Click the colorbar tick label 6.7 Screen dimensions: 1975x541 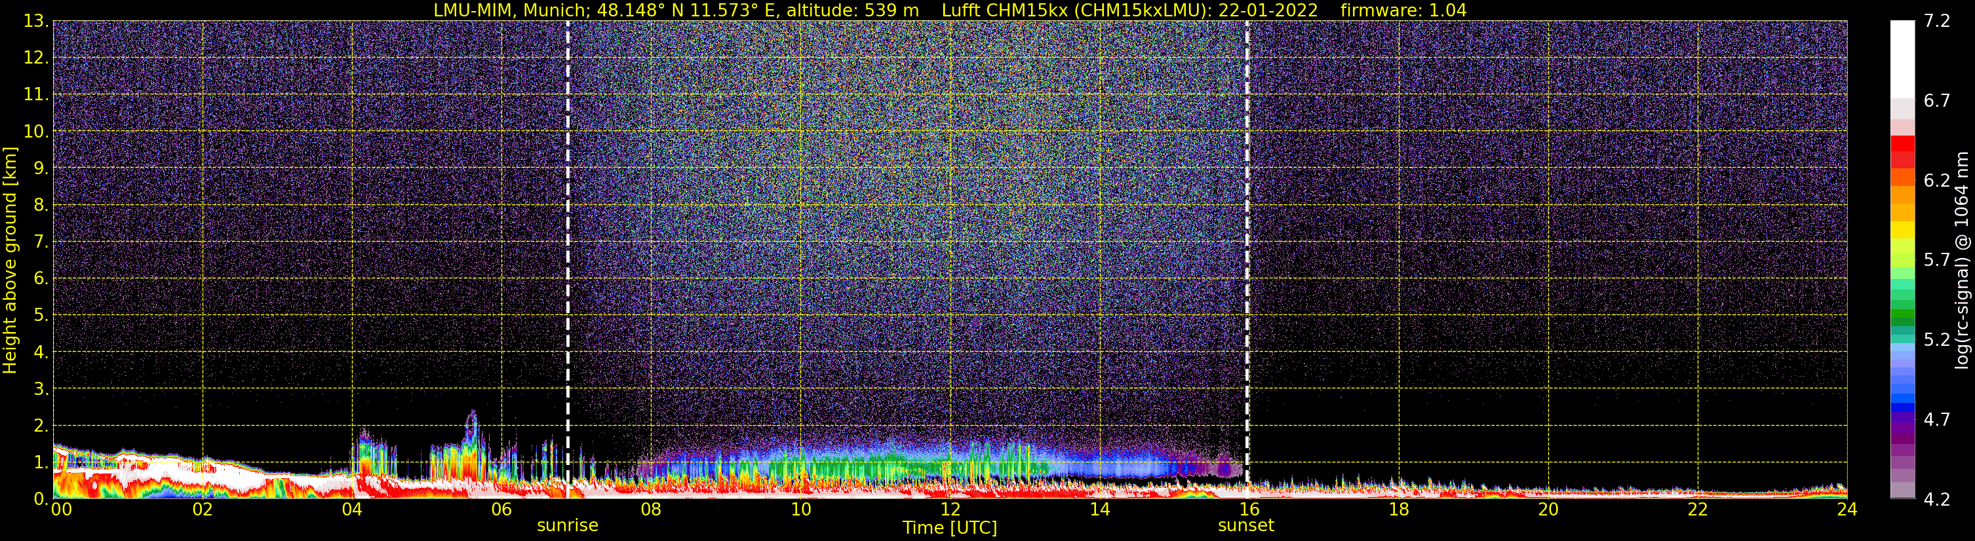(x=1937, y=100)
